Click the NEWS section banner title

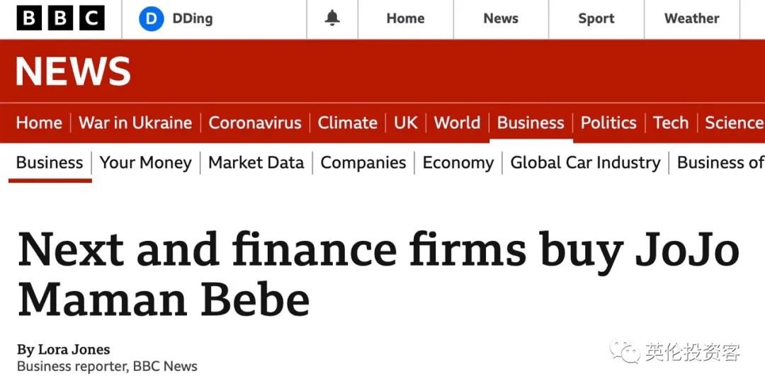tap(73, 72)
